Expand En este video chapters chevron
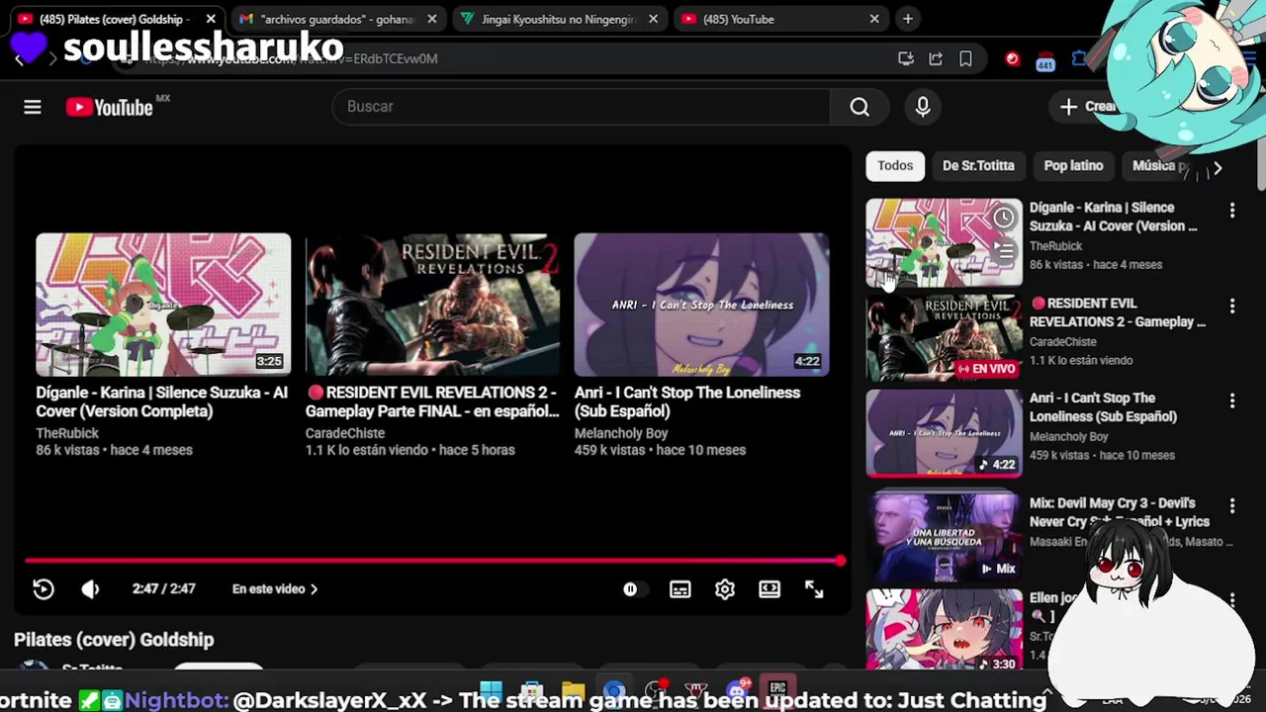The width and height of the screenshot is (1266, 712). (x=275, y=589)
